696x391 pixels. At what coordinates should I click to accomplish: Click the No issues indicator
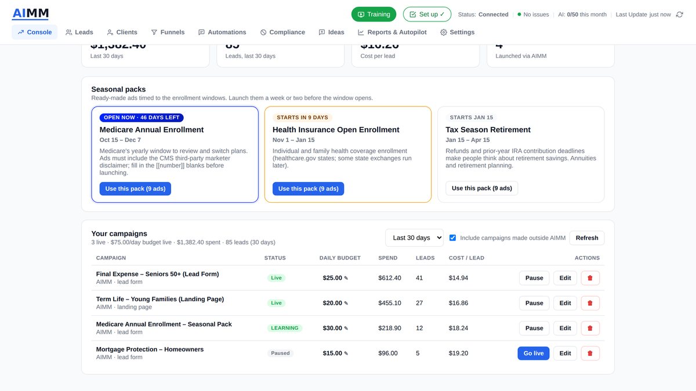[533, 14]
